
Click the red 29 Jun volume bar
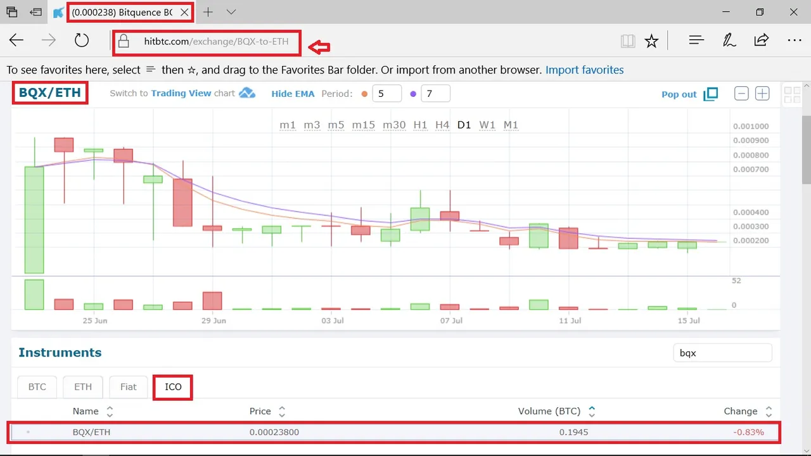pos(212,301)
